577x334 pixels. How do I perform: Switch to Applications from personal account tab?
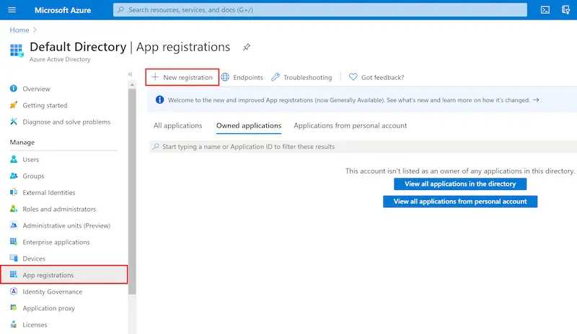tap(351, 126)
